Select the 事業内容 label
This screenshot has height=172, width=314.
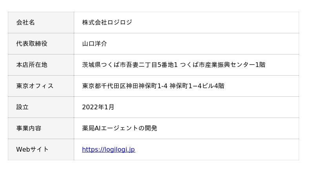pyautogui.click(x=29, y=128)
